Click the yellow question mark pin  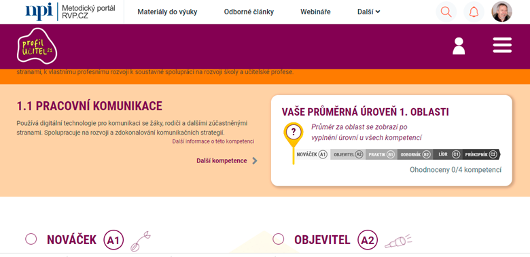click(294, 143)
